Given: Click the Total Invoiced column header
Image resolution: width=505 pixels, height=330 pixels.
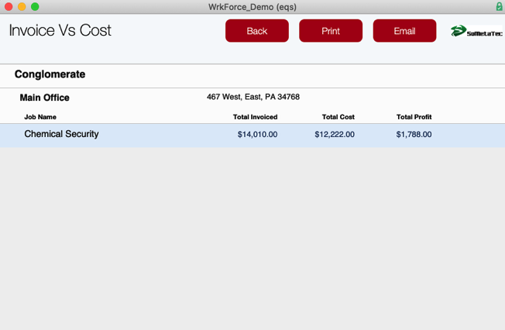Looking at the screenshot, I should 255,117.
